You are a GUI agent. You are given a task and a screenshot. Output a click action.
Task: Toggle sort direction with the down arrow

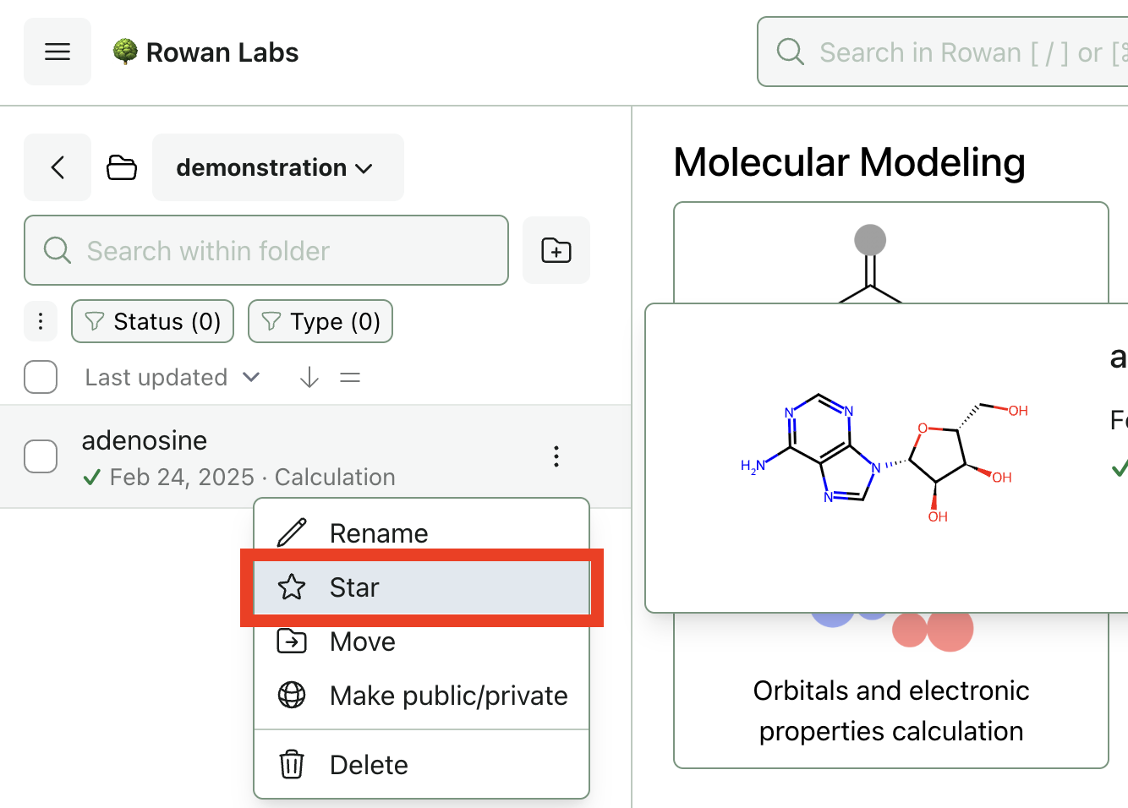click(309, 377)
